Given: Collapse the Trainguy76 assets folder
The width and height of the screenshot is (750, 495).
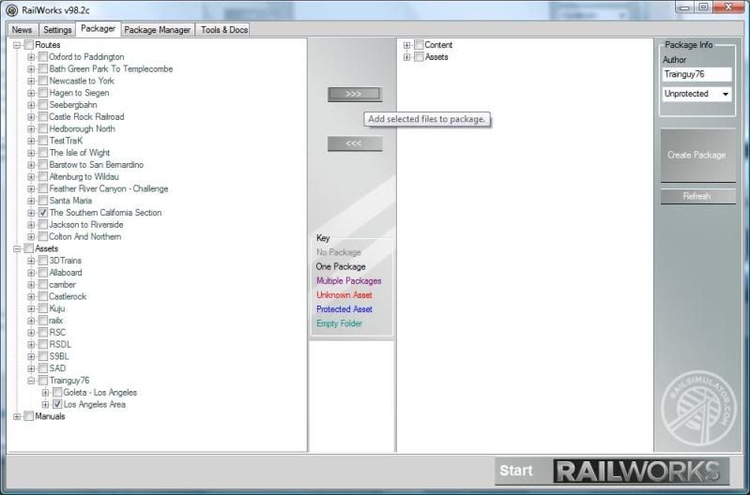Looking at the screenshot, I should (31, 381).
